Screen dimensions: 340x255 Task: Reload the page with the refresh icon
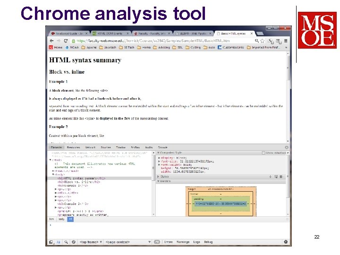coord(66,41)
